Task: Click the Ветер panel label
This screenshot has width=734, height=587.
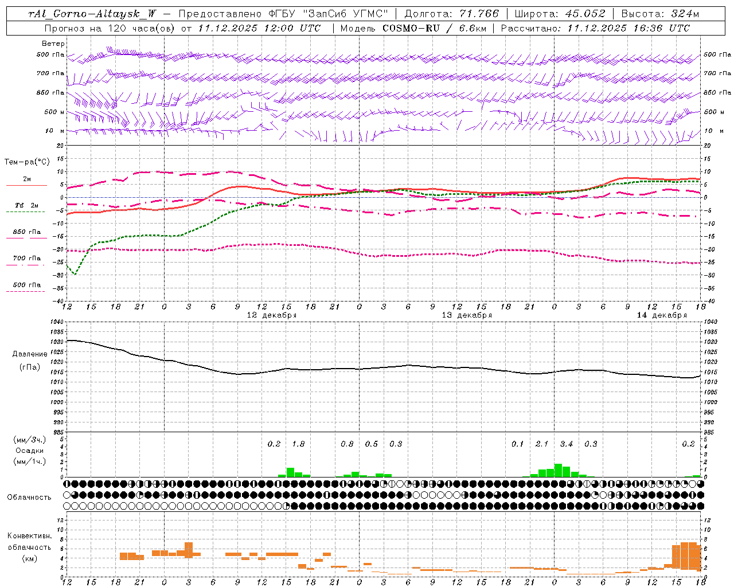Action: (x=53, y=44)
